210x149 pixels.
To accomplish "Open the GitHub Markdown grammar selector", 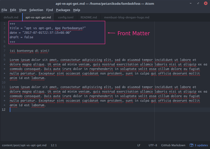I will [x=173, y=145].
